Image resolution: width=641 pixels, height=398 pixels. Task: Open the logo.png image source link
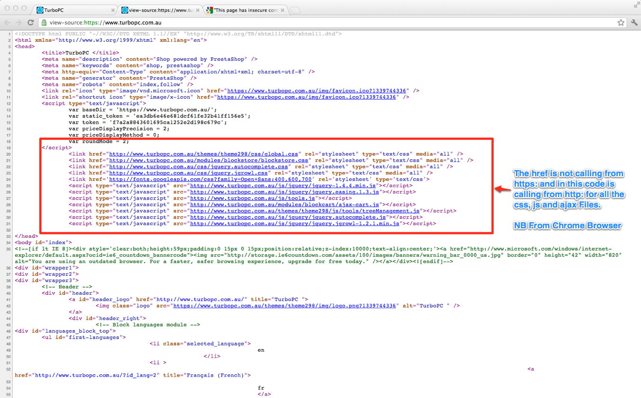coord(284,306)
